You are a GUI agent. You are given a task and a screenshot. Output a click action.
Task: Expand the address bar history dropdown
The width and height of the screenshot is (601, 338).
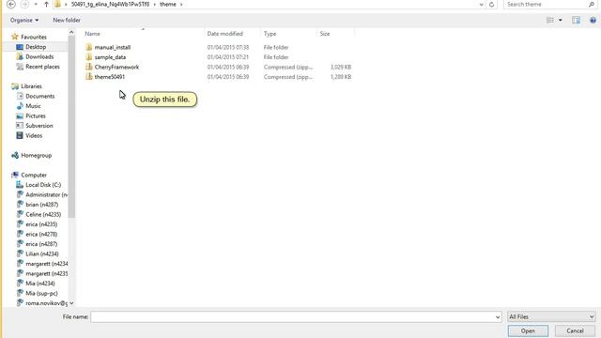482,5
